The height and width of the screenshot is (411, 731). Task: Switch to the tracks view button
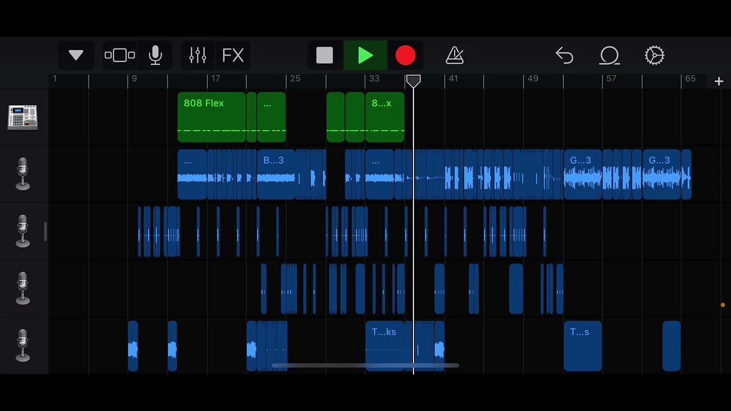coord(120,55)
